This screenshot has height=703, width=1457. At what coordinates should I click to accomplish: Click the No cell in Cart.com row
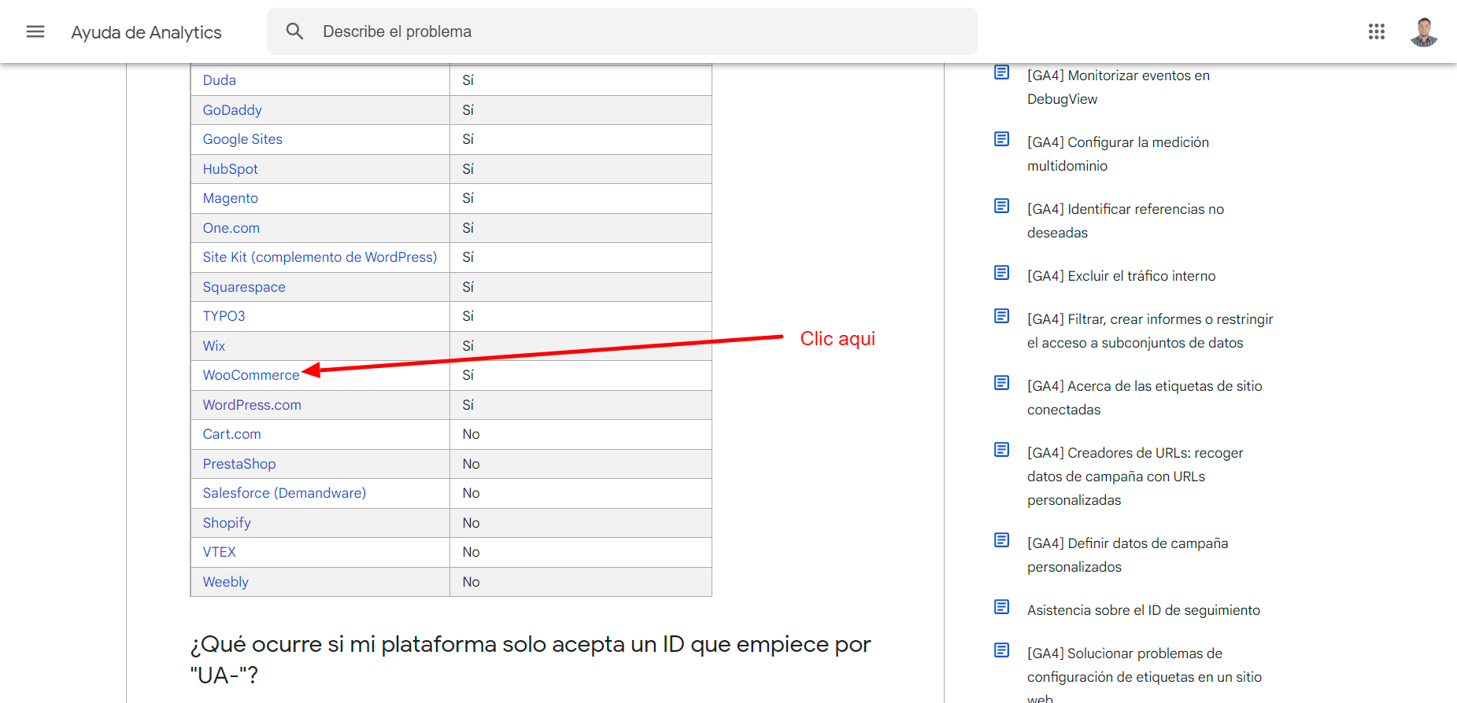(580, 434)
